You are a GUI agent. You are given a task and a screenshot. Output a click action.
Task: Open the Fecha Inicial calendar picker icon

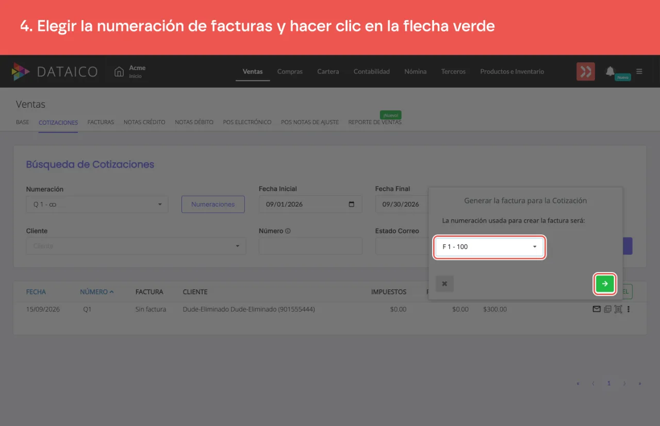pos(352,205)
